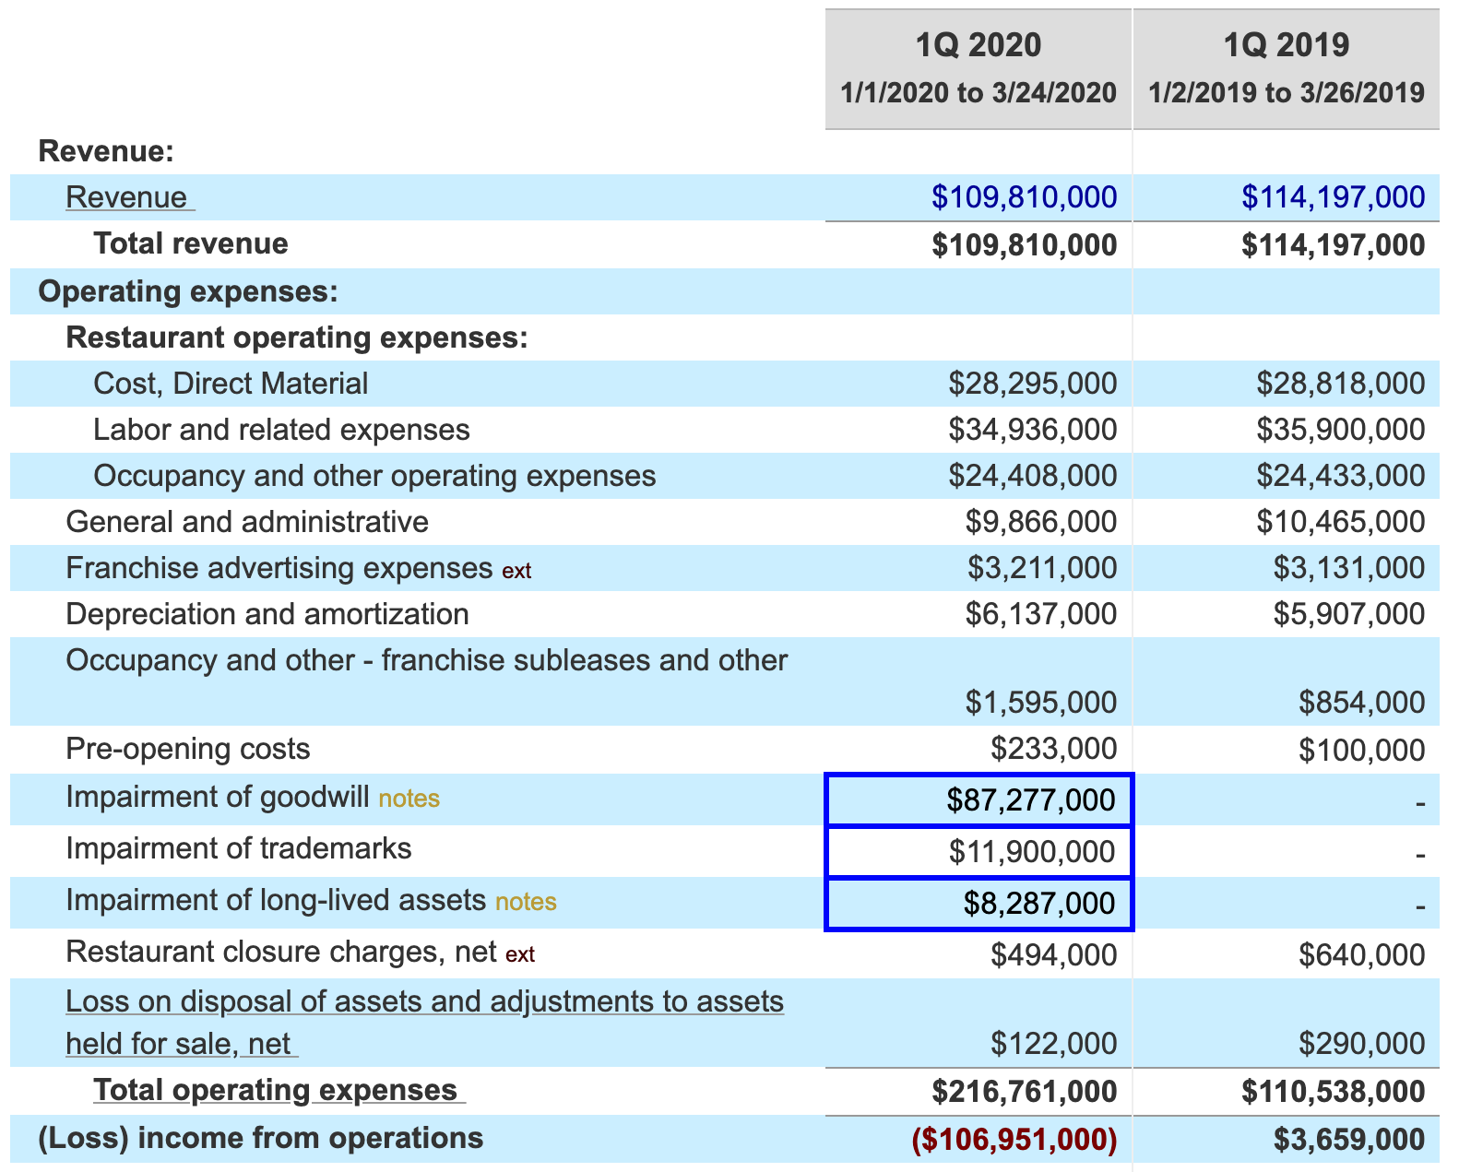Click the Labor and related expenses label
The height and width of the screenshot is (1172, 1459).
click(281, 430)
